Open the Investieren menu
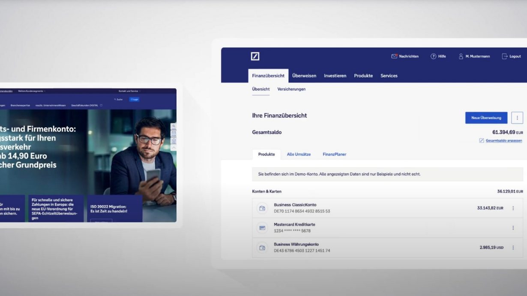This screenshot has height=296, width=527. (335, 76)
